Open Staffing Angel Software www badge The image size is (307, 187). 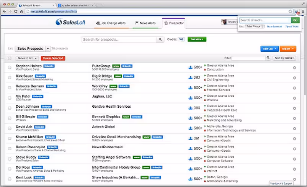[137, 157]
